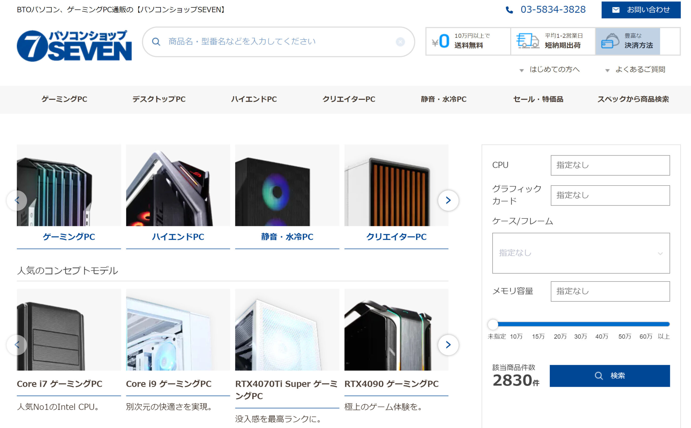This screenshot has height=428, width=691.
Task: Click the price range slider handle
Action: click(x=493, y=324)
